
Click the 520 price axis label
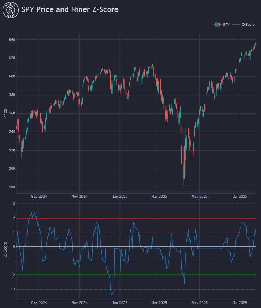point(12,150)
